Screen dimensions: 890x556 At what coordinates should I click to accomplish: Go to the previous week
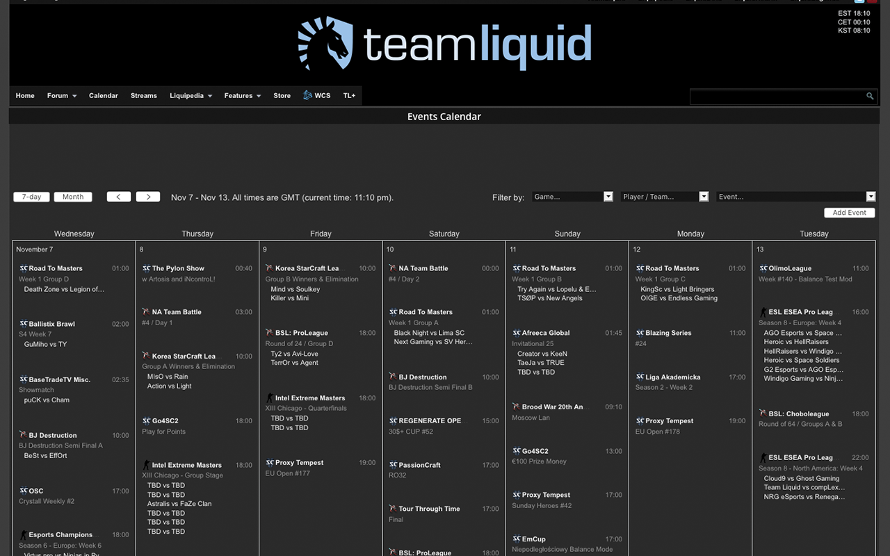(119, 197)
